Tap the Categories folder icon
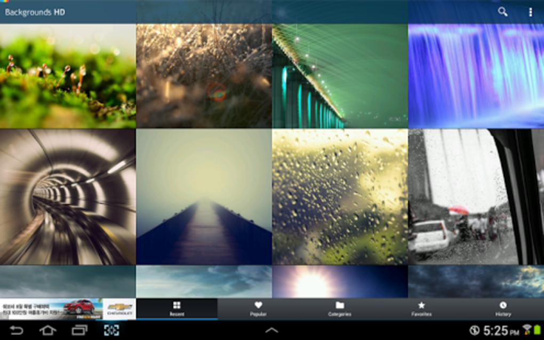The width and height of the screenshot is (544, 340). [x=340, y=305]
